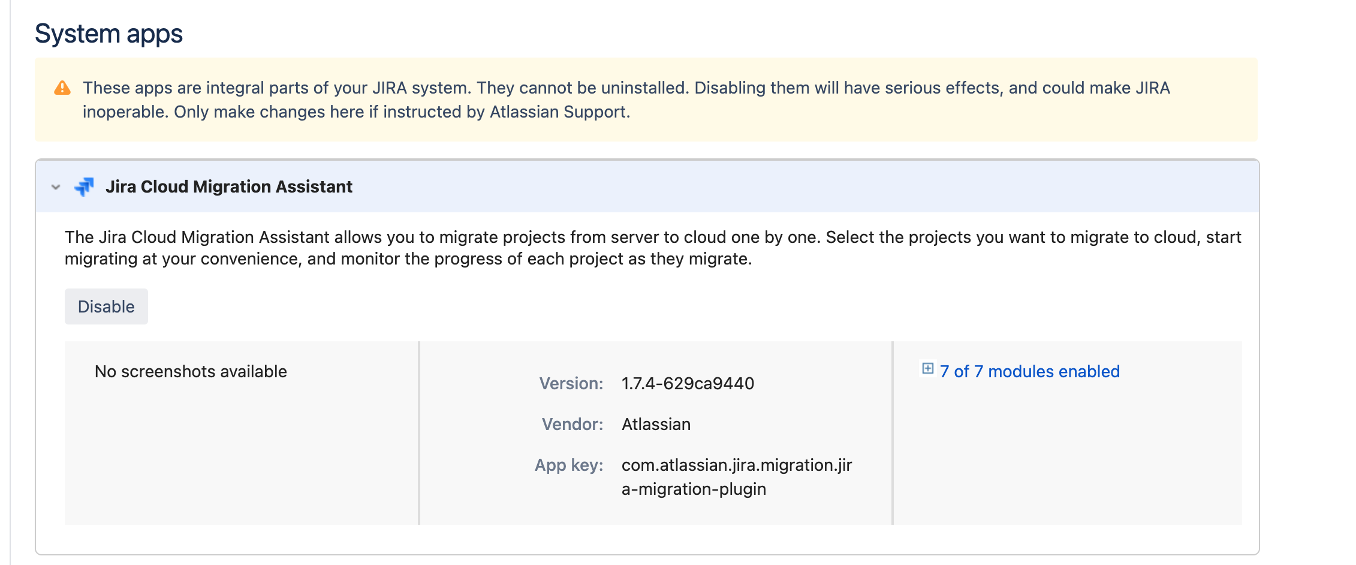Click the vendor name Atlassian
1356x565 pixels.
coord(655,424)
